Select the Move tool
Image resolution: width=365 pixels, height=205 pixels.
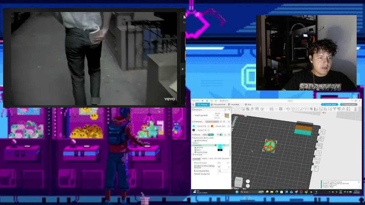tap(288, 109)
